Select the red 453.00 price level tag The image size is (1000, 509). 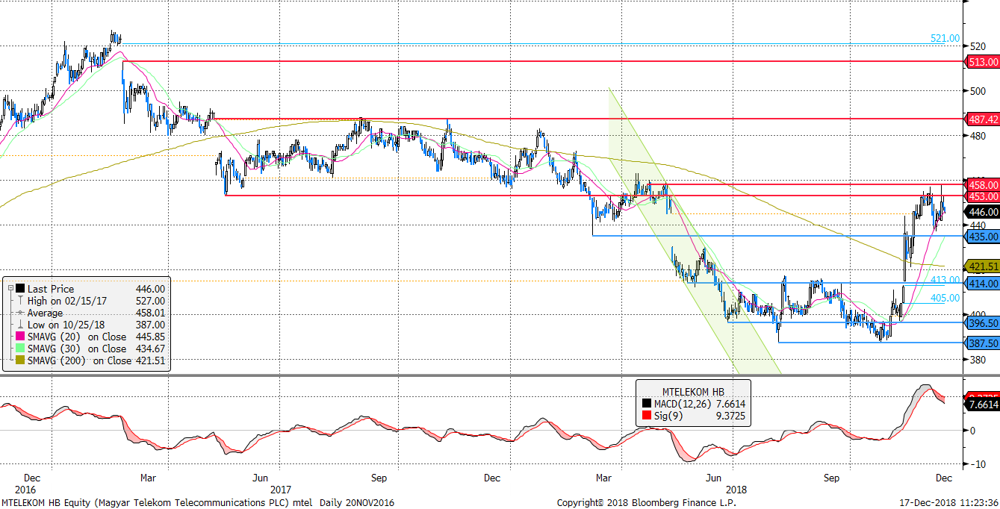pos(983,196)
